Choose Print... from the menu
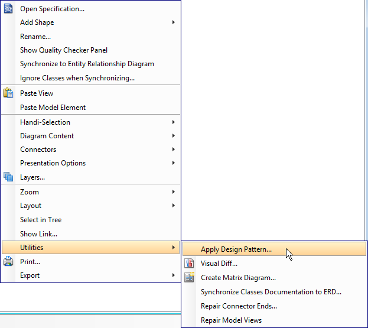Image resolution: width=368 pixels, height=328 pixels. 90,261
